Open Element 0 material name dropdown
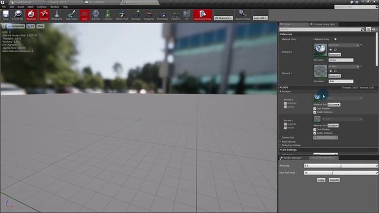Viewport: 379px width, 213px height. [343, 45]
